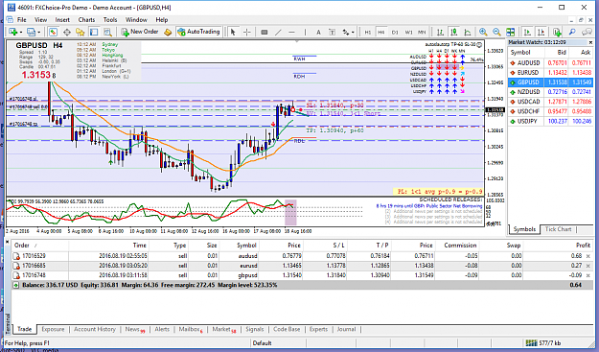Click the Default profile in status bar
The height and width of the screenshot is (352, 599).
pos(262,342)
